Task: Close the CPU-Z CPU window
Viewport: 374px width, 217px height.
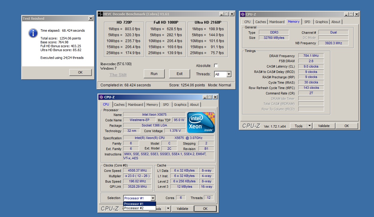Action: (x=215, y=97)
